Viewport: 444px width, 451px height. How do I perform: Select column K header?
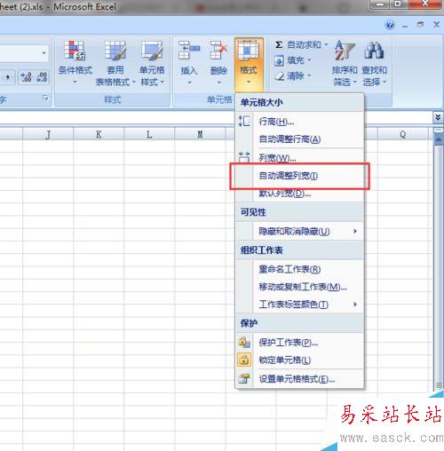(x=99, y=134)
